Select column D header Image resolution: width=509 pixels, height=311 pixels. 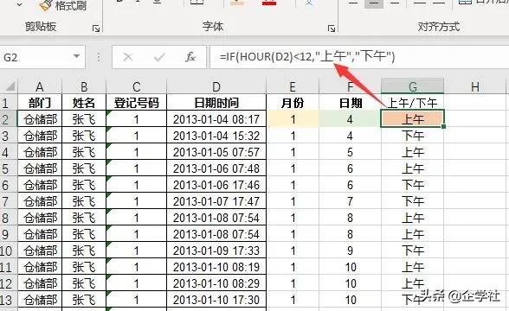216,86
